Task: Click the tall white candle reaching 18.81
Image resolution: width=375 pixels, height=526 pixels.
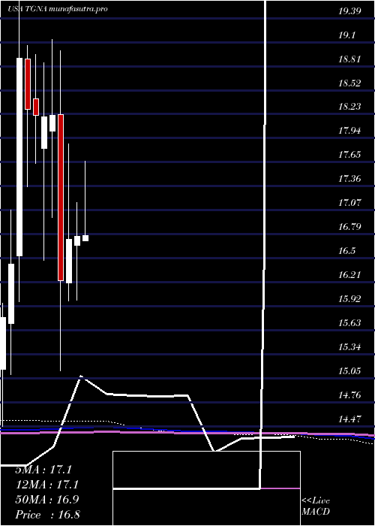Action: coord(19,157)
